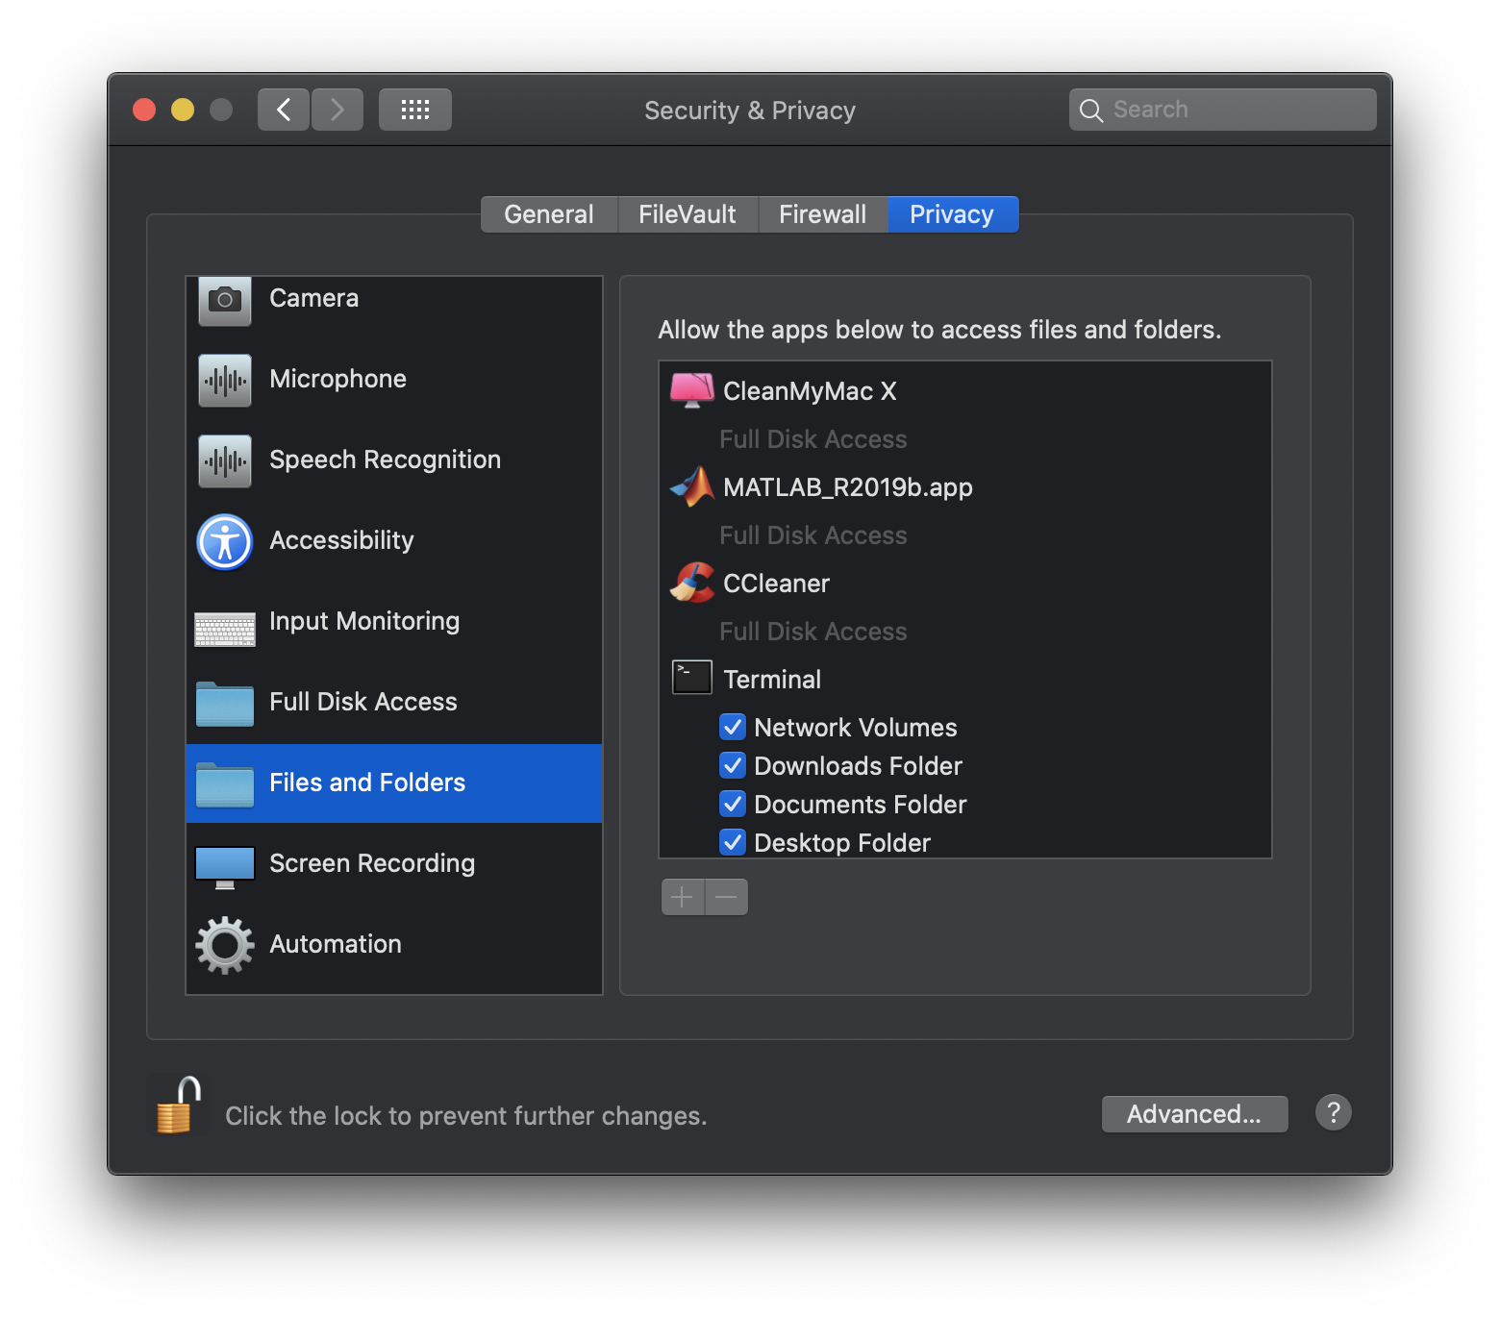Click the Input Monitoring keyboard icon
This screenshot has height=1317, width=1500.
point(225,629)
